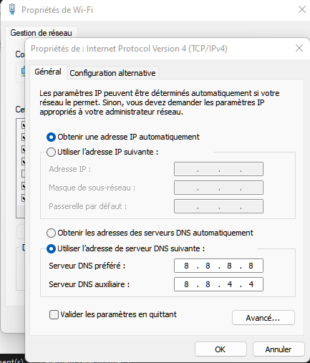Viewport: 310px width, 363px height.
Task: Confirm with the OK button
Action: 221,349
